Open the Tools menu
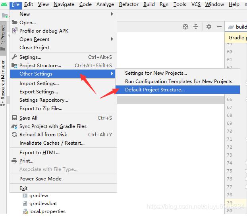The image size is (247, 217). pos(179,4)
